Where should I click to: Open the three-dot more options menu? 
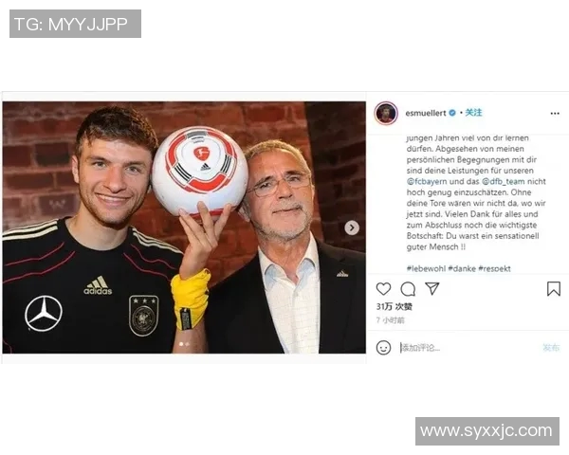pyautogui.click(x=555, y=114)
